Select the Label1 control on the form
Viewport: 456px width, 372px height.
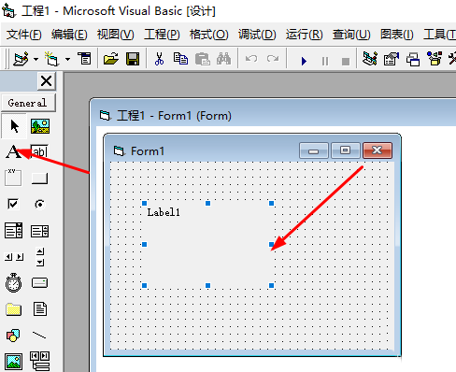[x=207, y=244]
